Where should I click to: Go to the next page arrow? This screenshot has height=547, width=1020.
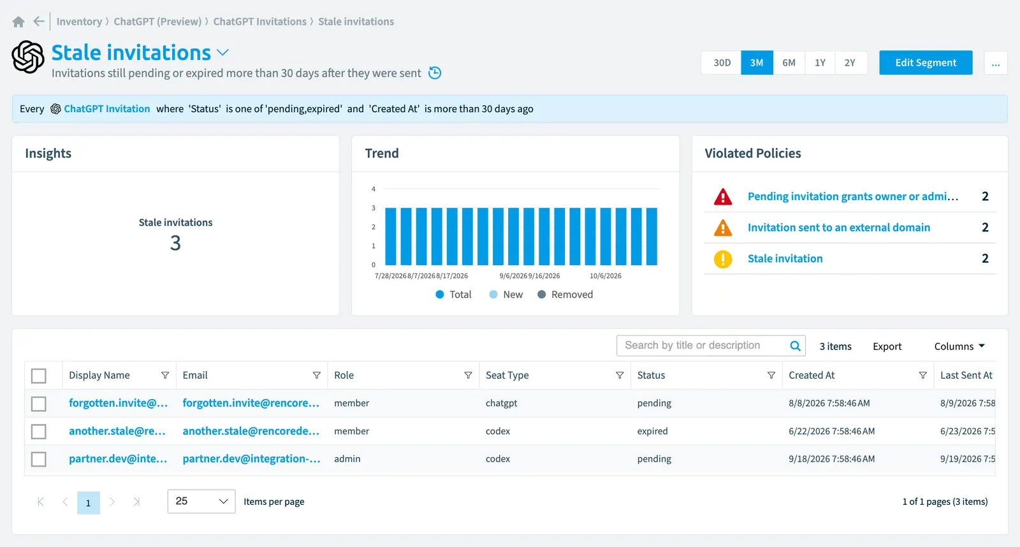click(112, 502)
